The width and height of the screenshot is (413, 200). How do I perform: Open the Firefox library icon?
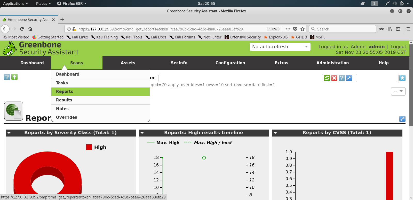pyautogui.click(x=390, y=29)
